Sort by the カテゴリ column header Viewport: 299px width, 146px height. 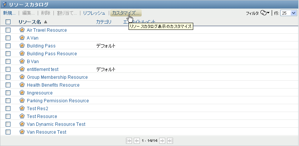(x=104, y=22)
